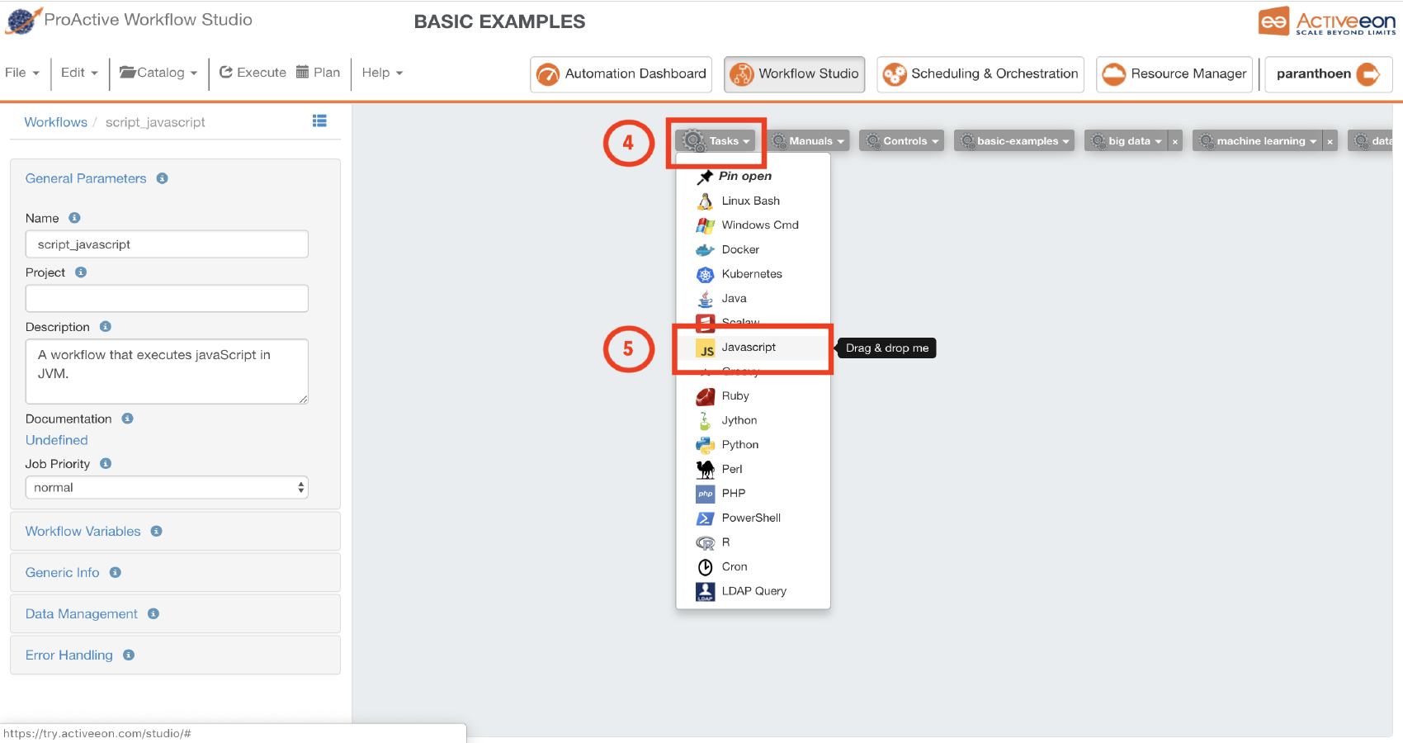Open the machine learning palette dropdown
1403x743 pixels.
(x=1257, y=140)
